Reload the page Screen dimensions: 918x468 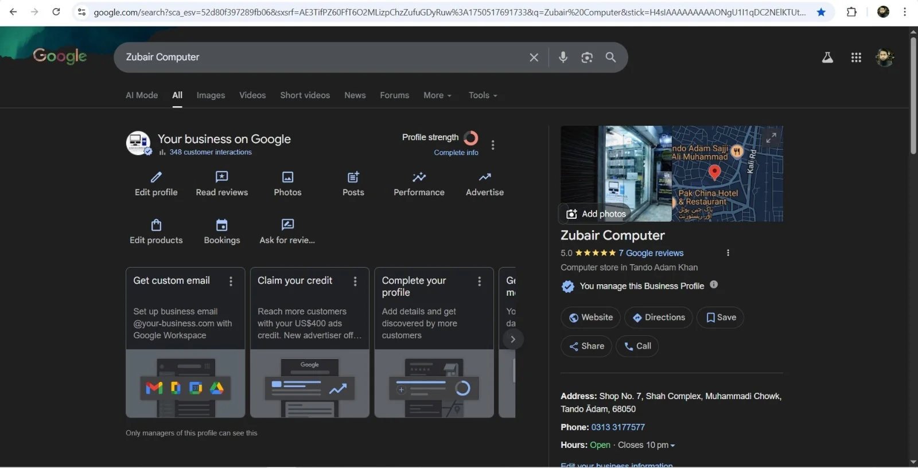[x=56, y=12]
